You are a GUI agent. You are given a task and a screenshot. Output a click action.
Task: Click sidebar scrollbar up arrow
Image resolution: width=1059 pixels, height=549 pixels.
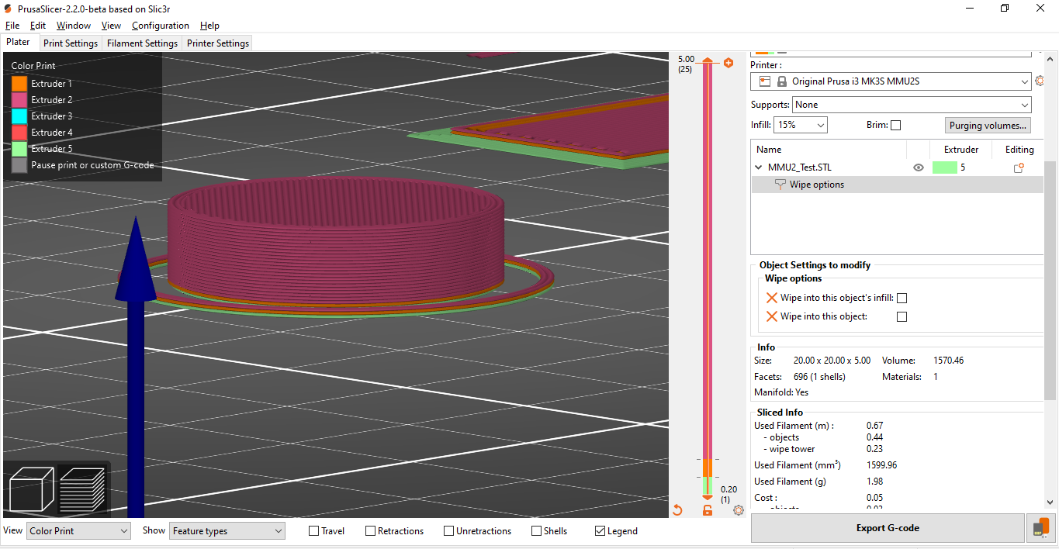coord(1050,59)
